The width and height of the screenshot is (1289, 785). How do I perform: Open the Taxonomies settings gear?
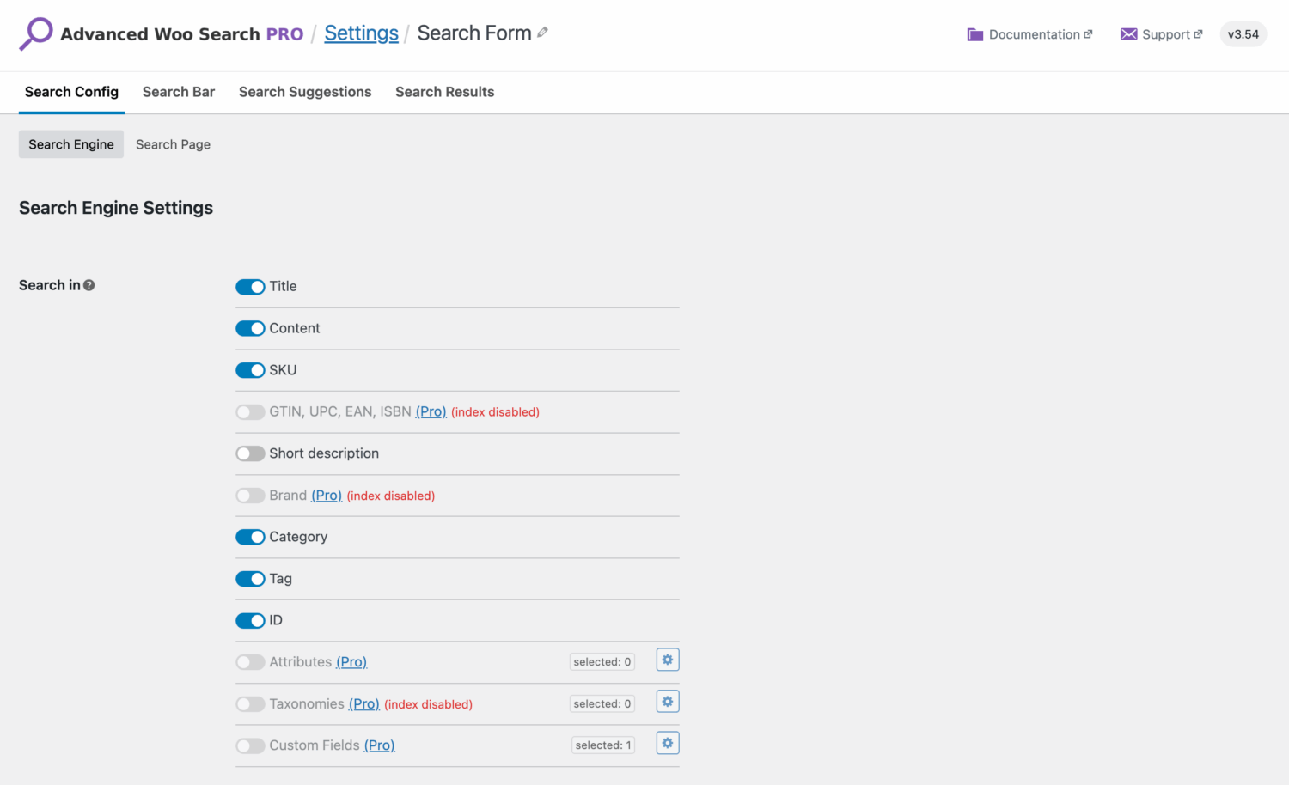click(667, 701)
